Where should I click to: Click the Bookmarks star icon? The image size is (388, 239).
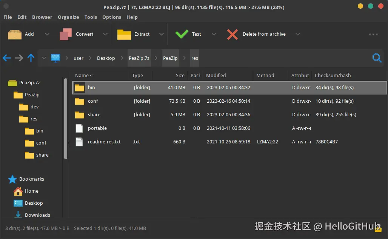[12, 179]
